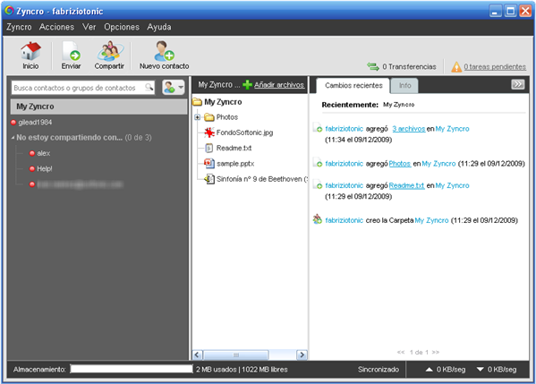
Task: Open the Compartir people icon
Action: click(109, 51)
